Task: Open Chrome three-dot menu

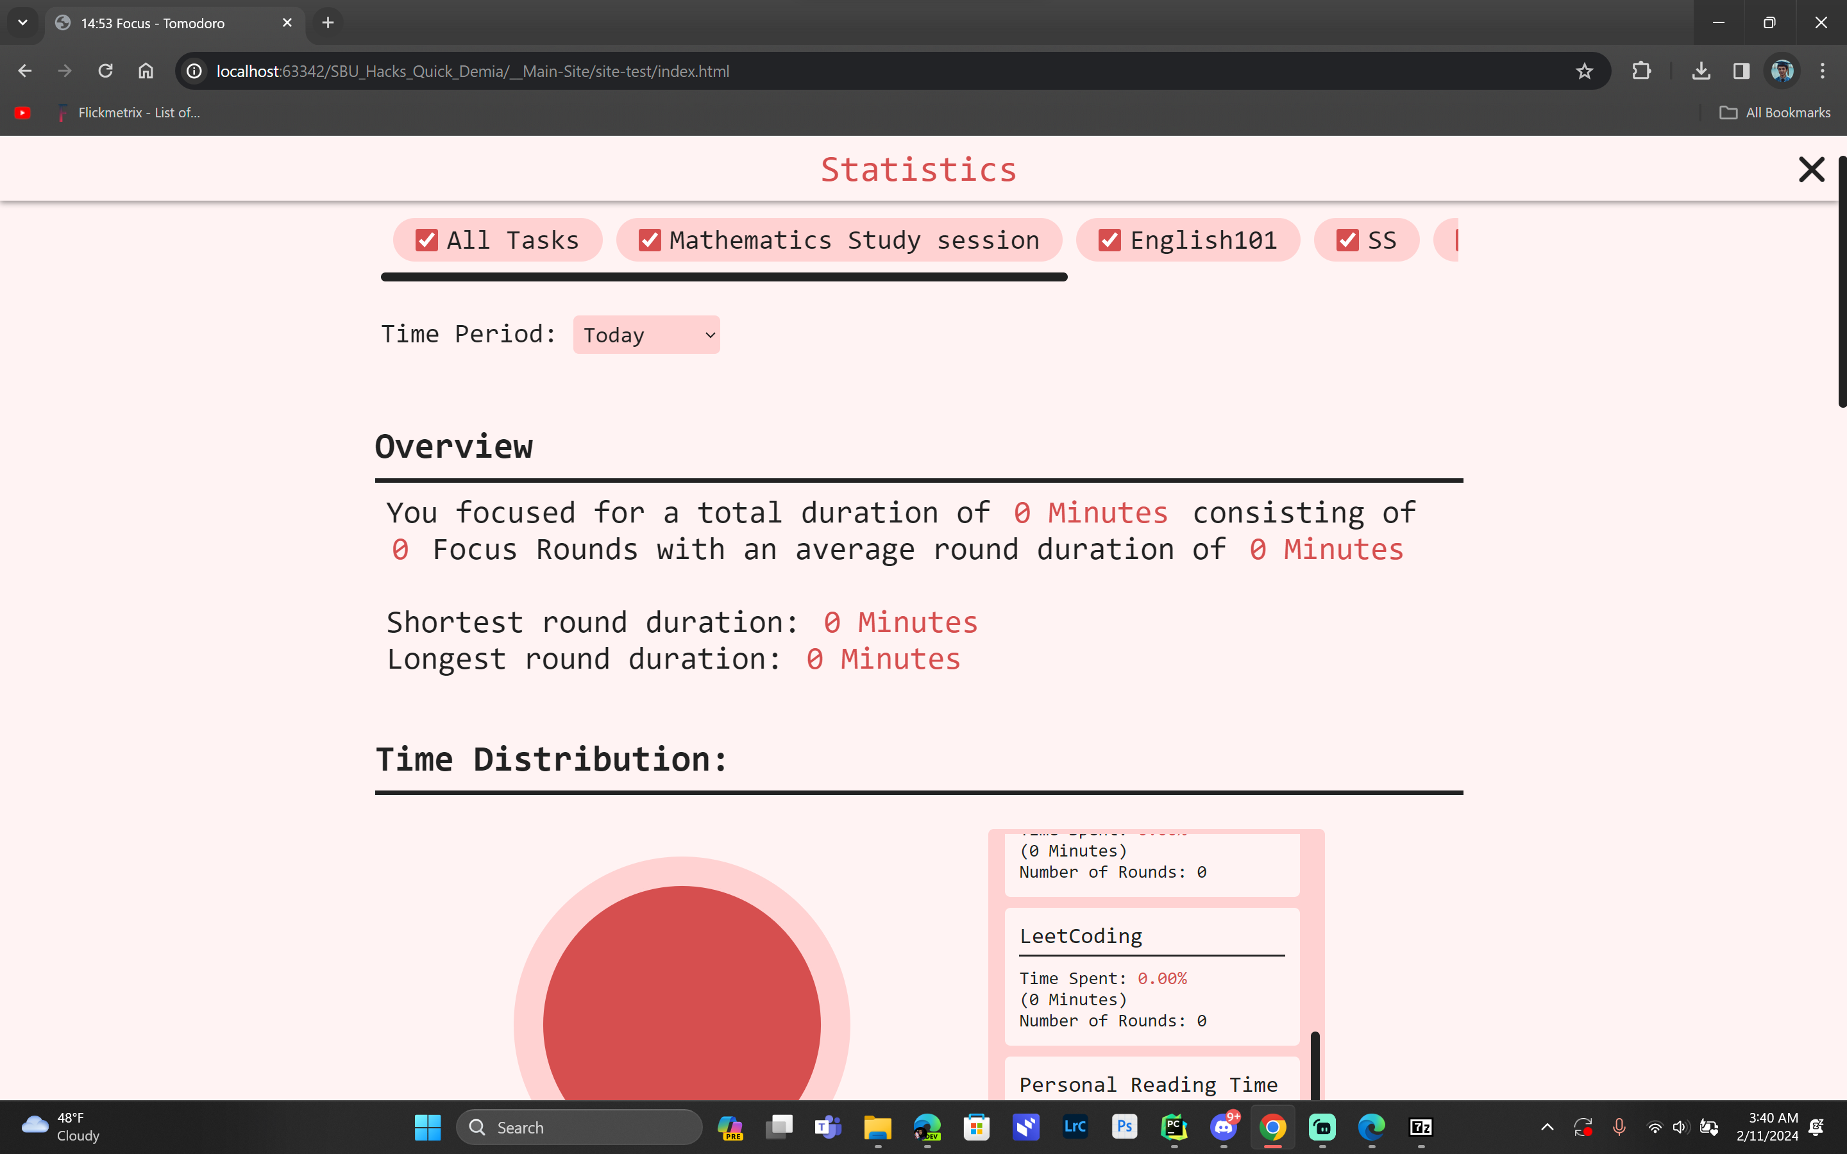Action: point(1823,71)
